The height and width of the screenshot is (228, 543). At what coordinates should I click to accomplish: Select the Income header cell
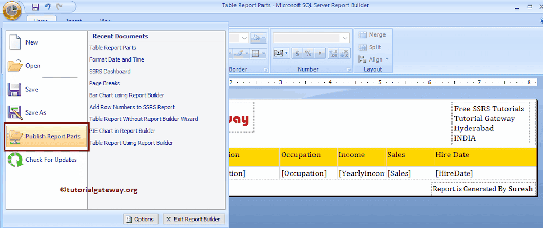pyautogui.click(x=362, y=157)
